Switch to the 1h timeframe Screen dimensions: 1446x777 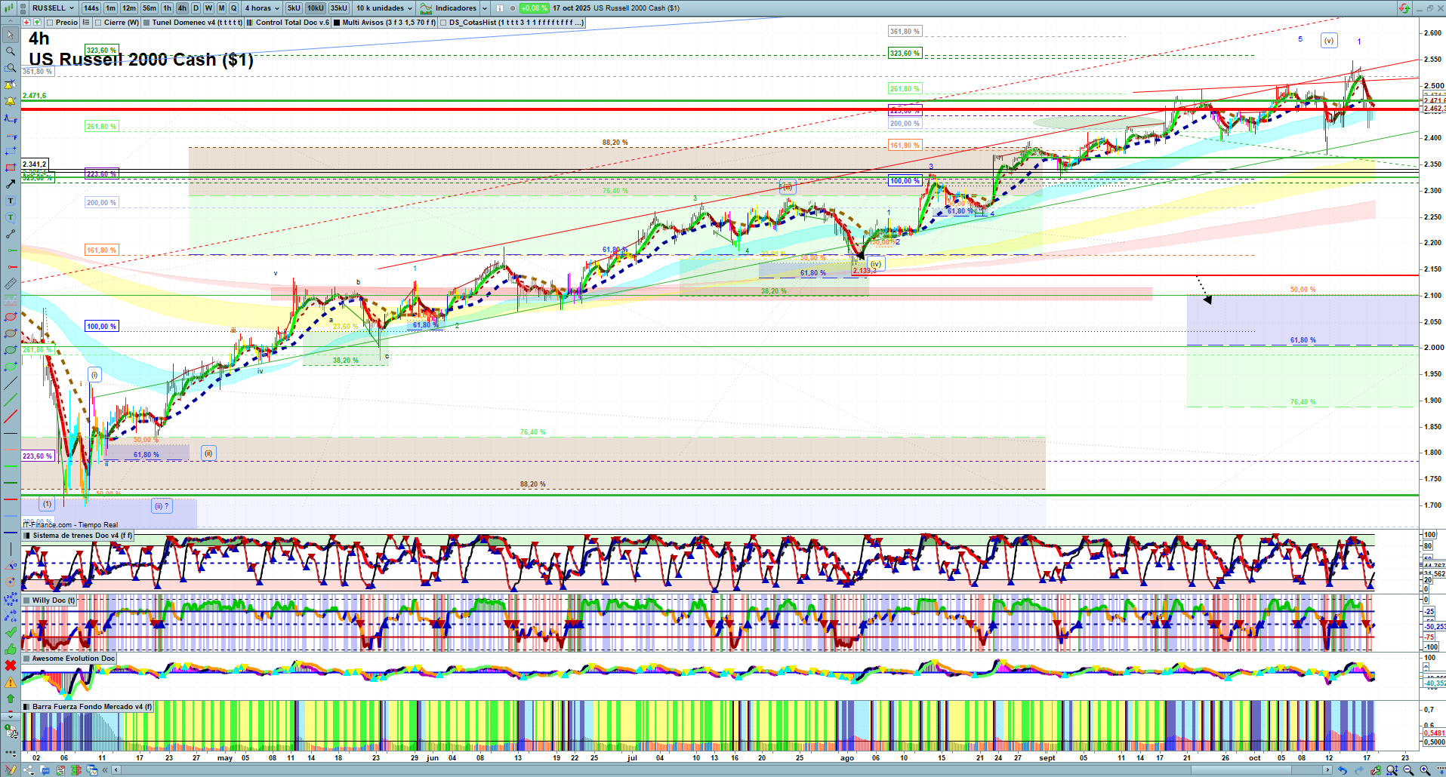[167, 8]
